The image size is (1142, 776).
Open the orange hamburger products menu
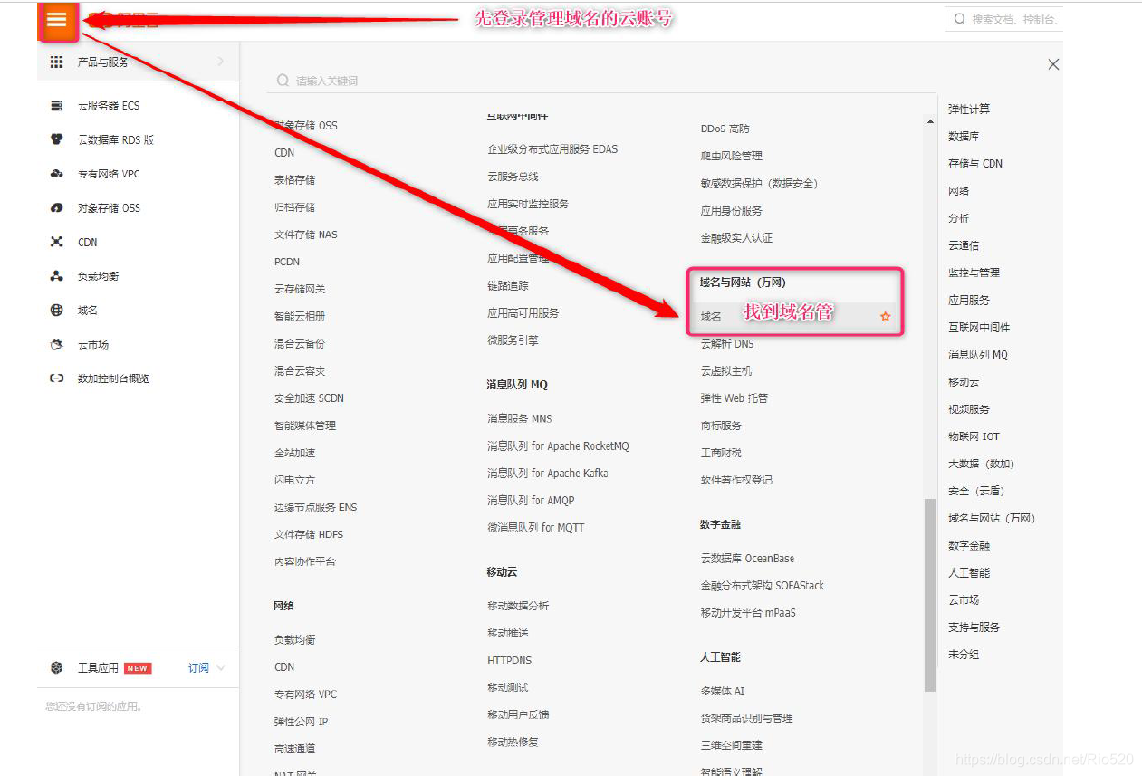point(58,22)
